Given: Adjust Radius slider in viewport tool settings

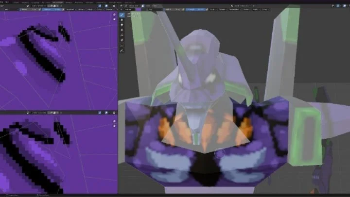Looking at the screenshot, I should pos(173,9).
